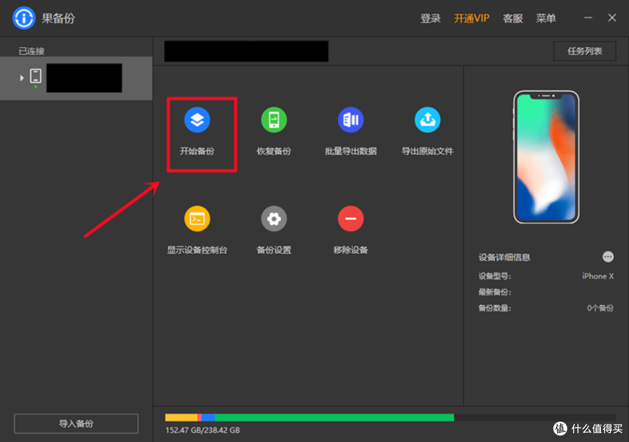The height and width of the screenshot is (442, 629).
Task: Click the 设备型号 label
Action: coord(494,276)
